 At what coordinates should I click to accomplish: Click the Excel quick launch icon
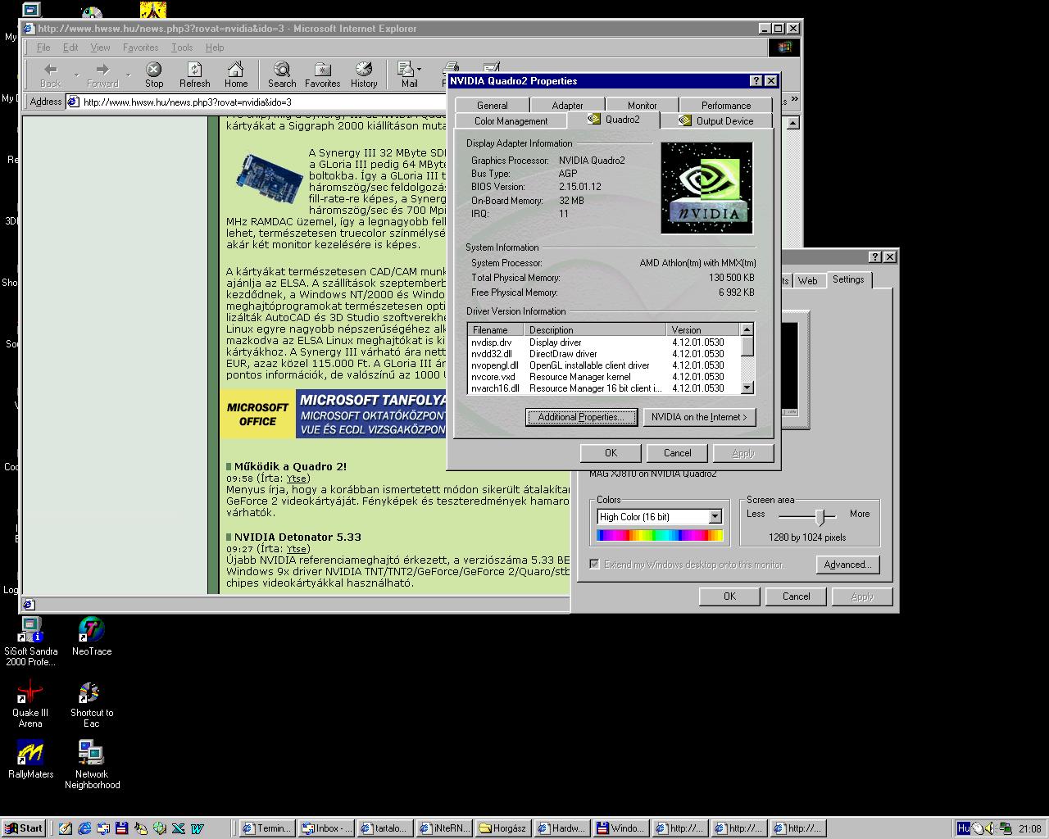pos(179,828)
